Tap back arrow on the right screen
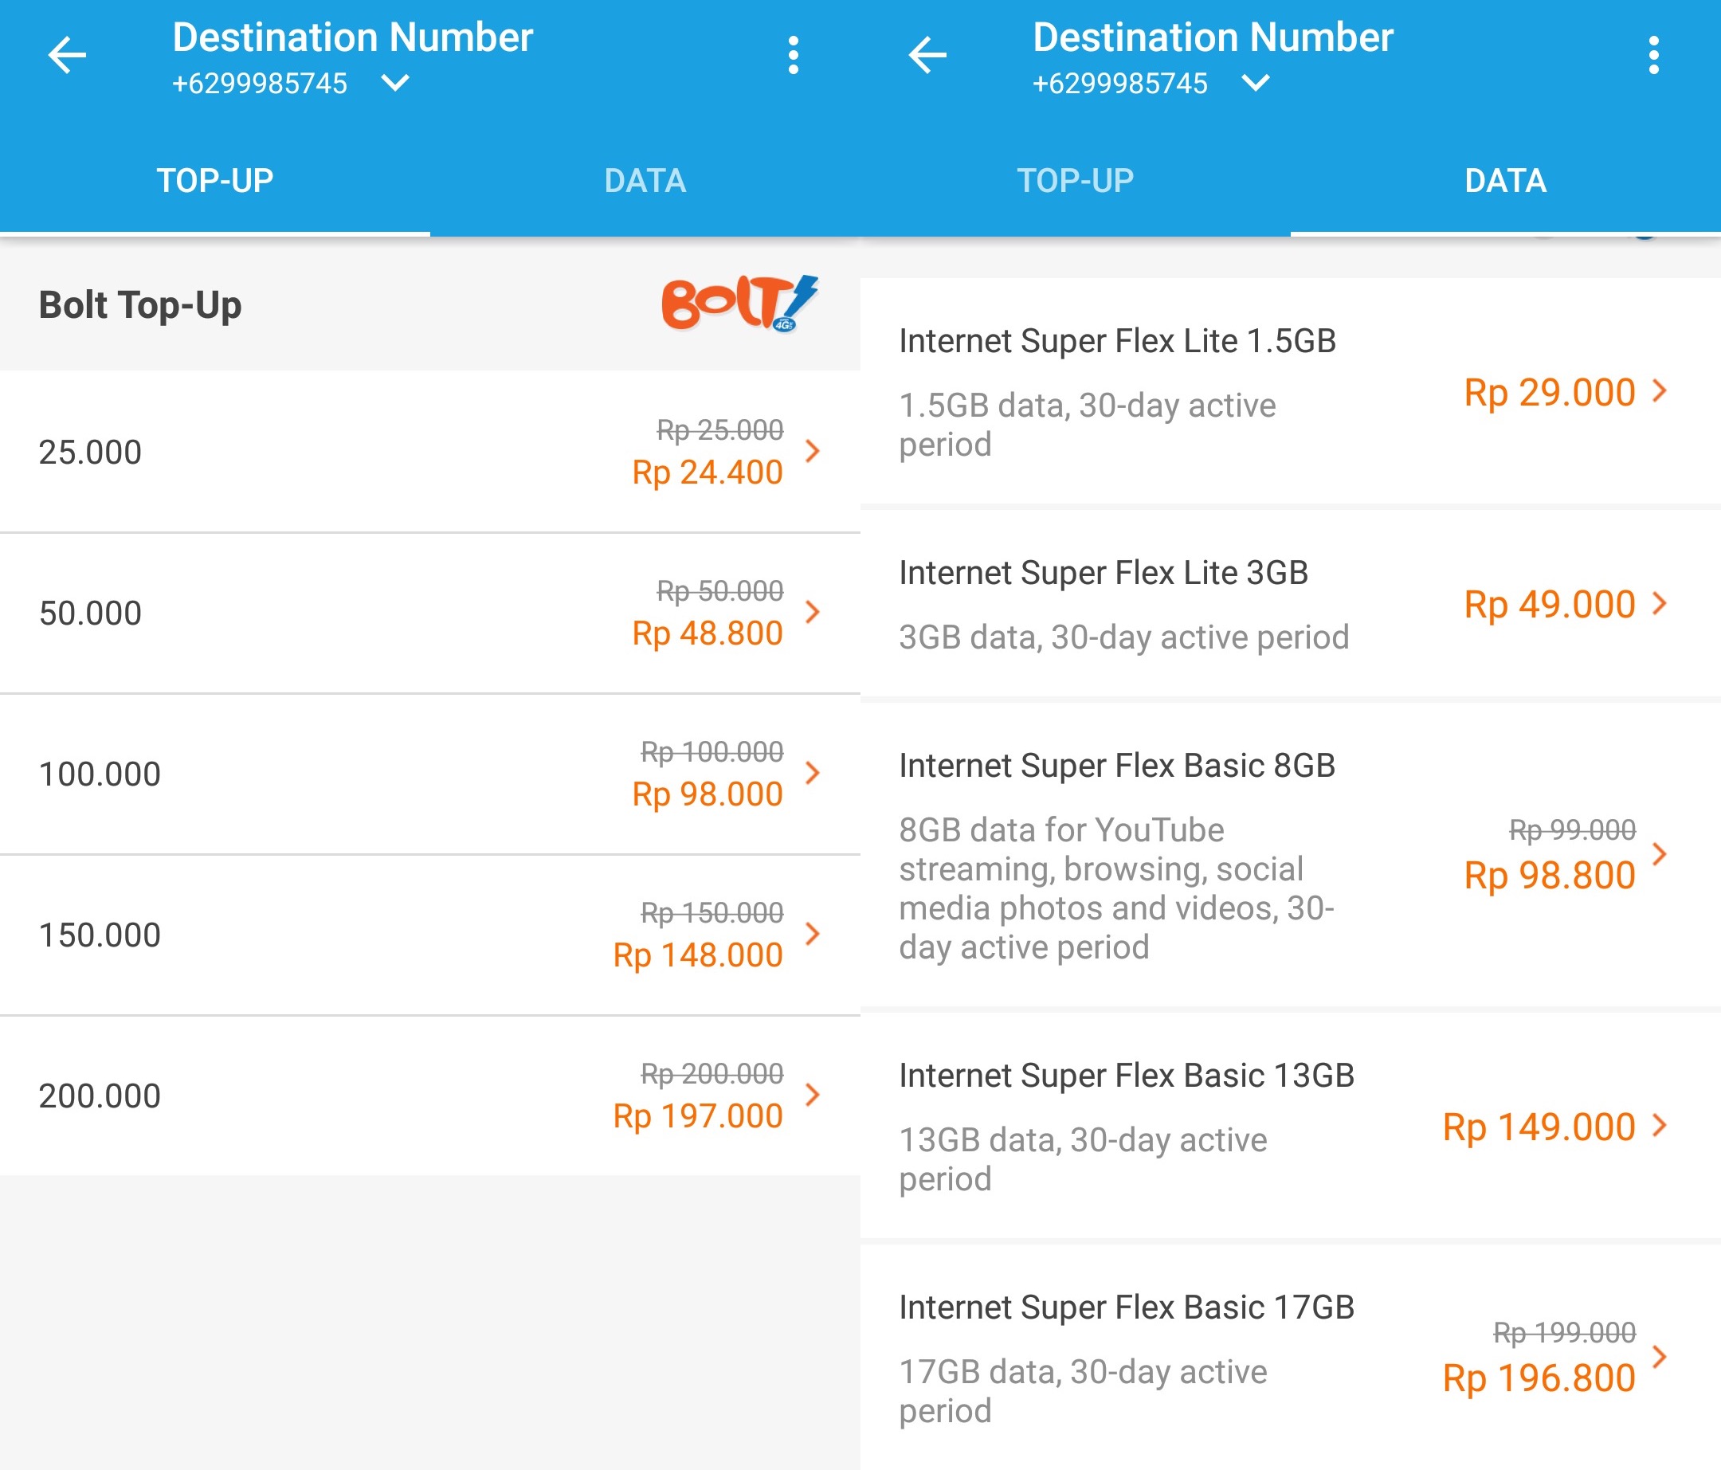 [927, 56]
